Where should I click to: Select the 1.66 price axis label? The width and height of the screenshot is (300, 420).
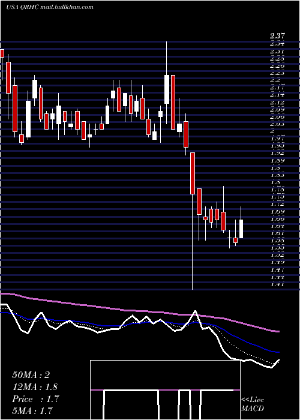click(278, 219)
